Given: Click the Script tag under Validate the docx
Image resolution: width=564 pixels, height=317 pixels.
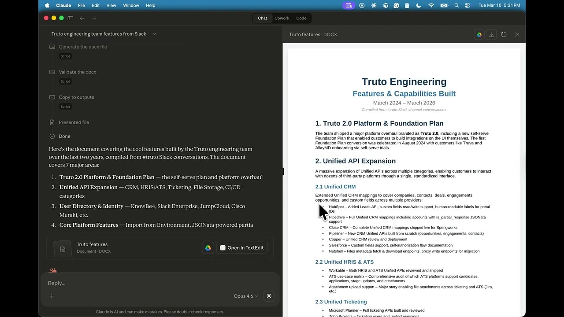Looking at the screenshot, I should coord(65,81).
